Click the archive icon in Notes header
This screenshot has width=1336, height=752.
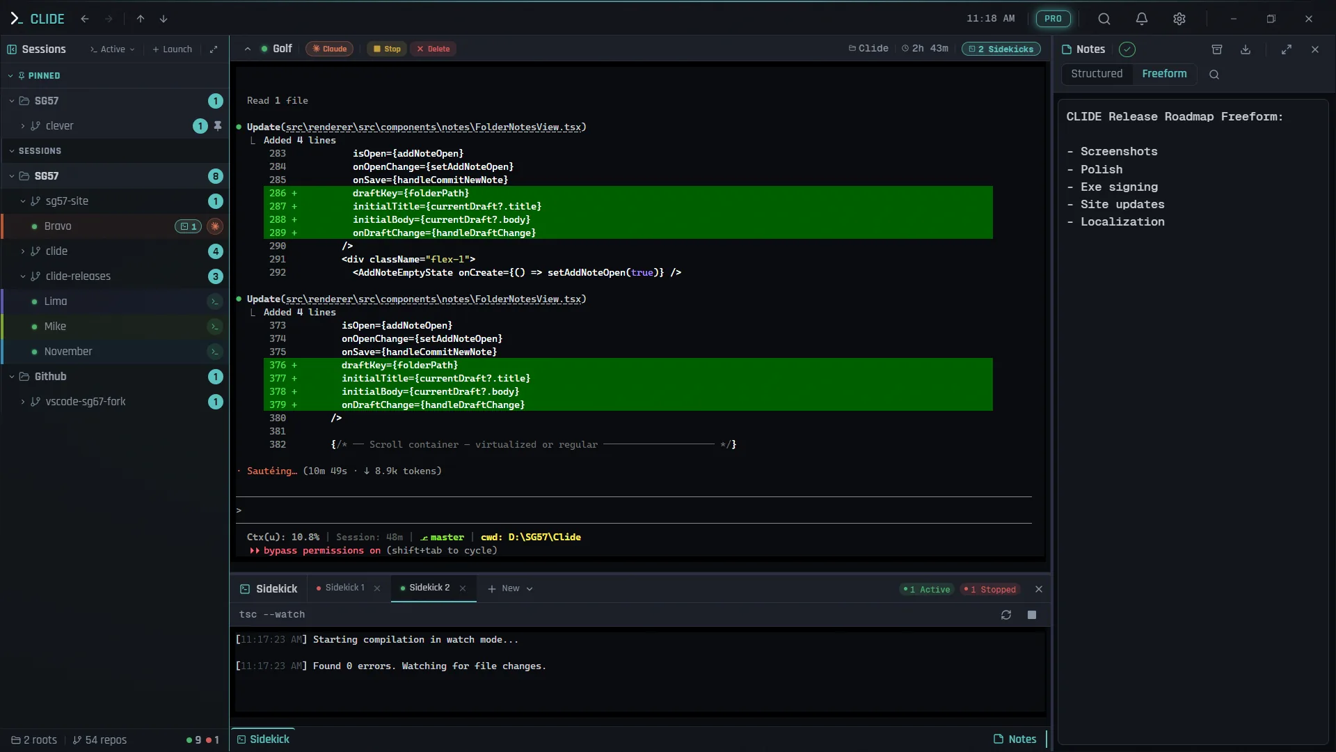(1217, 49)
